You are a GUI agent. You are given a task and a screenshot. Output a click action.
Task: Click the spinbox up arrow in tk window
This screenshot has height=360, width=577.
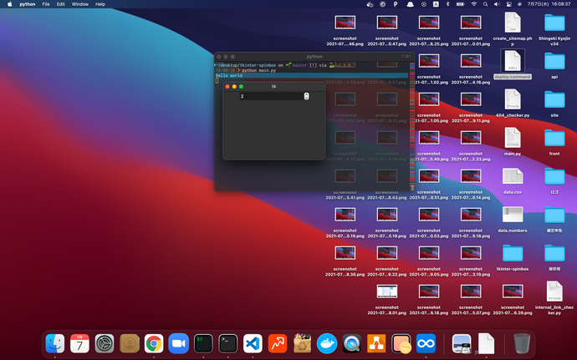point(306,94)
